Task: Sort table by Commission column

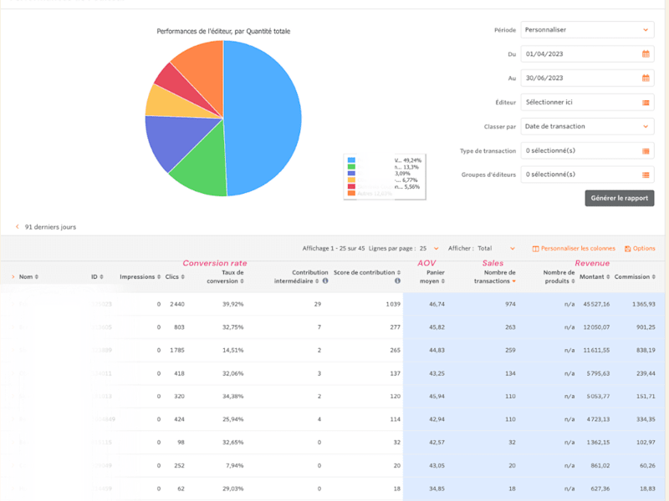Action: [635, 276]
